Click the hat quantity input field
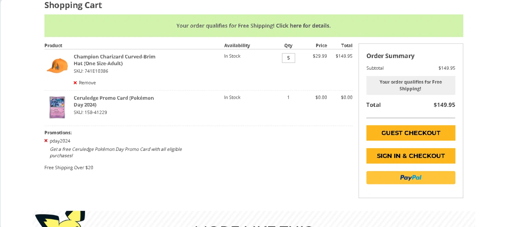 click(288, 58)
